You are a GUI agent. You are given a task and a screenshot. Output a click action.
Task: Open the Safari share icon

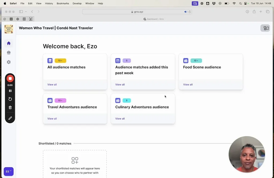[254, 12]
